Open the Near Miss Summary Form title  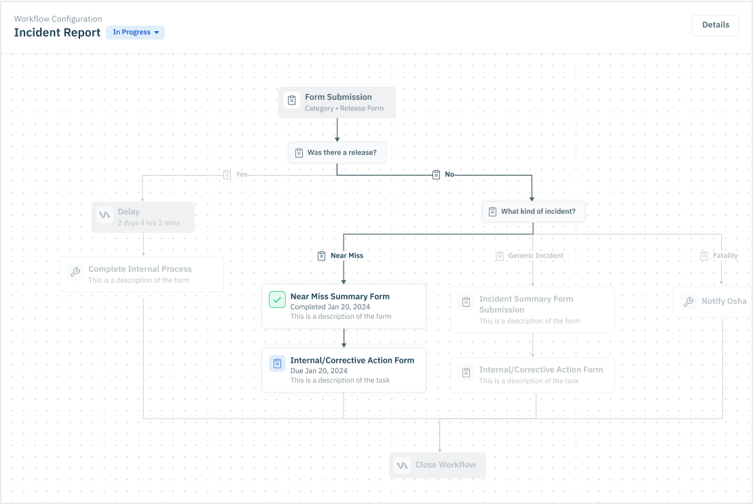(340, 296)
